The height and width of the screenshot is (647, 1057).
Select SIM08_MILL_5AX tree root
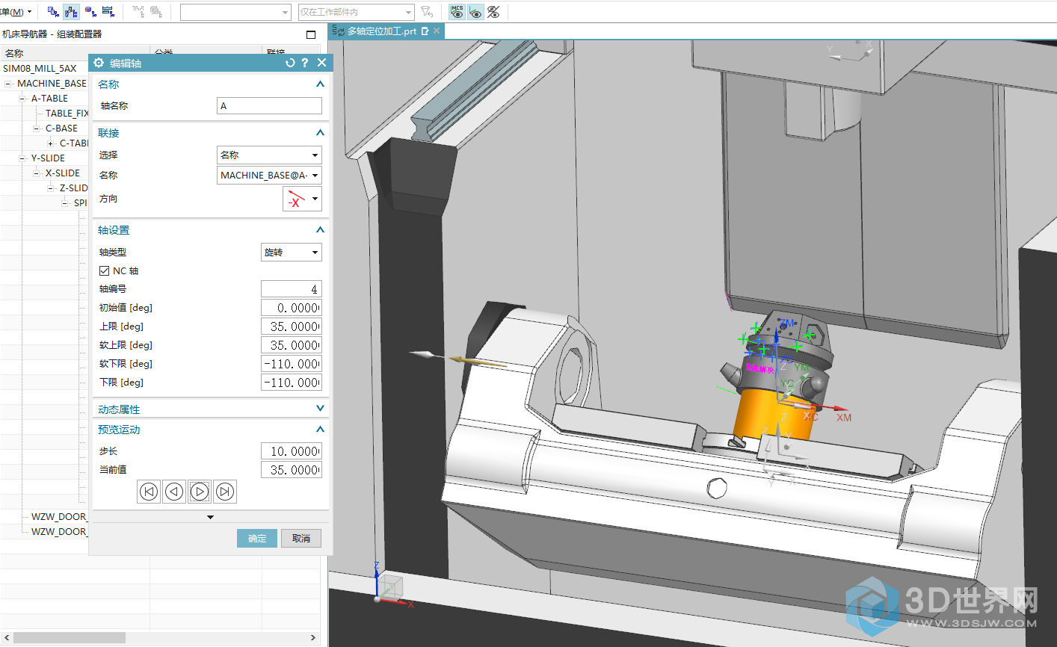[40, 68]
